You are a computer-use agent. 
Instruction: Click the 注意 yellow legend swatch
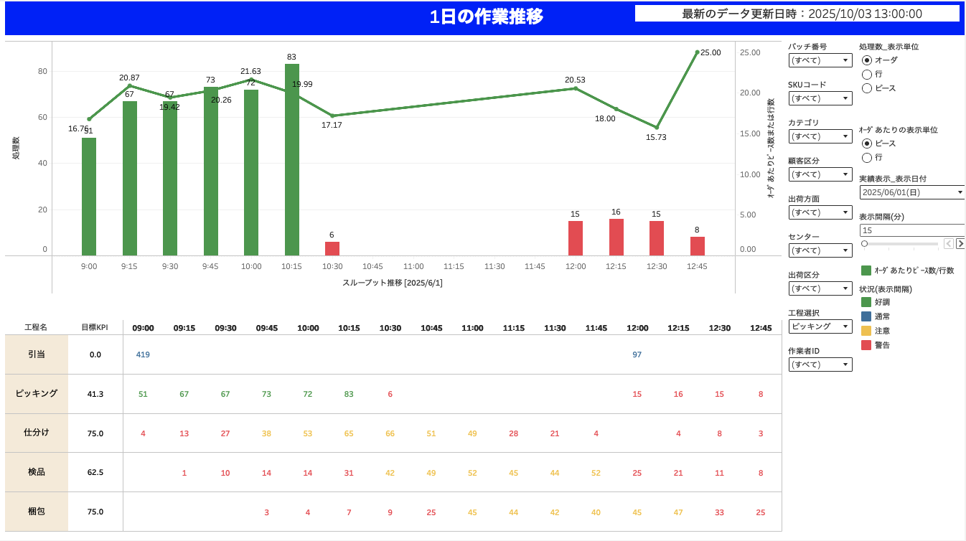pyautogui.click(x=866, y=331)
